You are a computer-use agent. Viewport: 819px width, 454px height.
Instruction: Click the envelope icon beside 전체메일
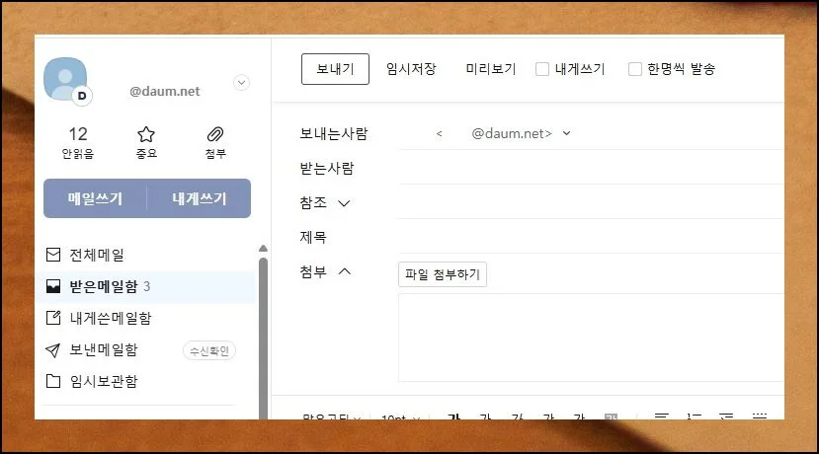click(x=53, y=255)
